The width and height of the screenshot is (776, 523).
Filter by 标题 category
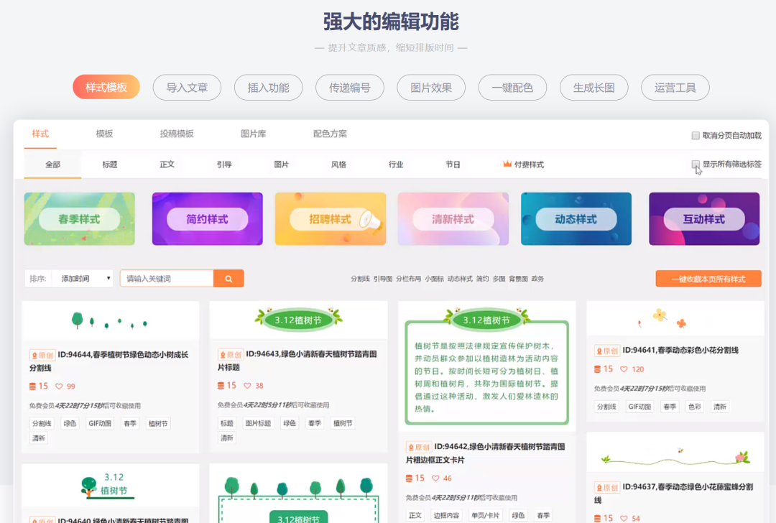(x=110, y=165)
